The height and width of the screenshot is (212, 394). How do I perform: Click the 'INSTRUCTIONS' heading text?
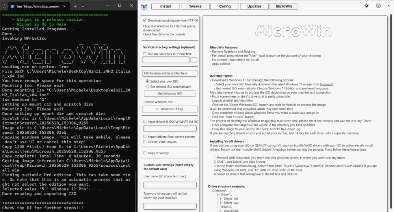(221, 76)
